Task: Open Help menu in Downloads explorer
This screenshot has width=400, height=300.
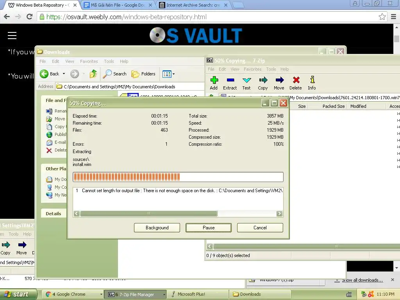Action: 124,61
